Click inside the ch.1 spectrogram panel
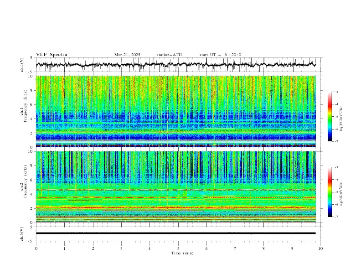Image resolution: width=361 pixels, height=279 pixels. (175, 111)
